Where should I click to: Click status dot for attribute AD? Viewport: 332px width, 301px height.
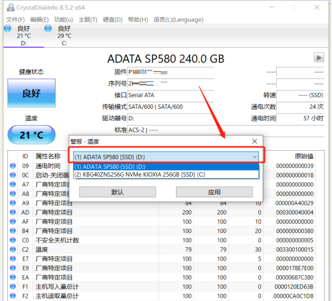(x=13, y=212)
